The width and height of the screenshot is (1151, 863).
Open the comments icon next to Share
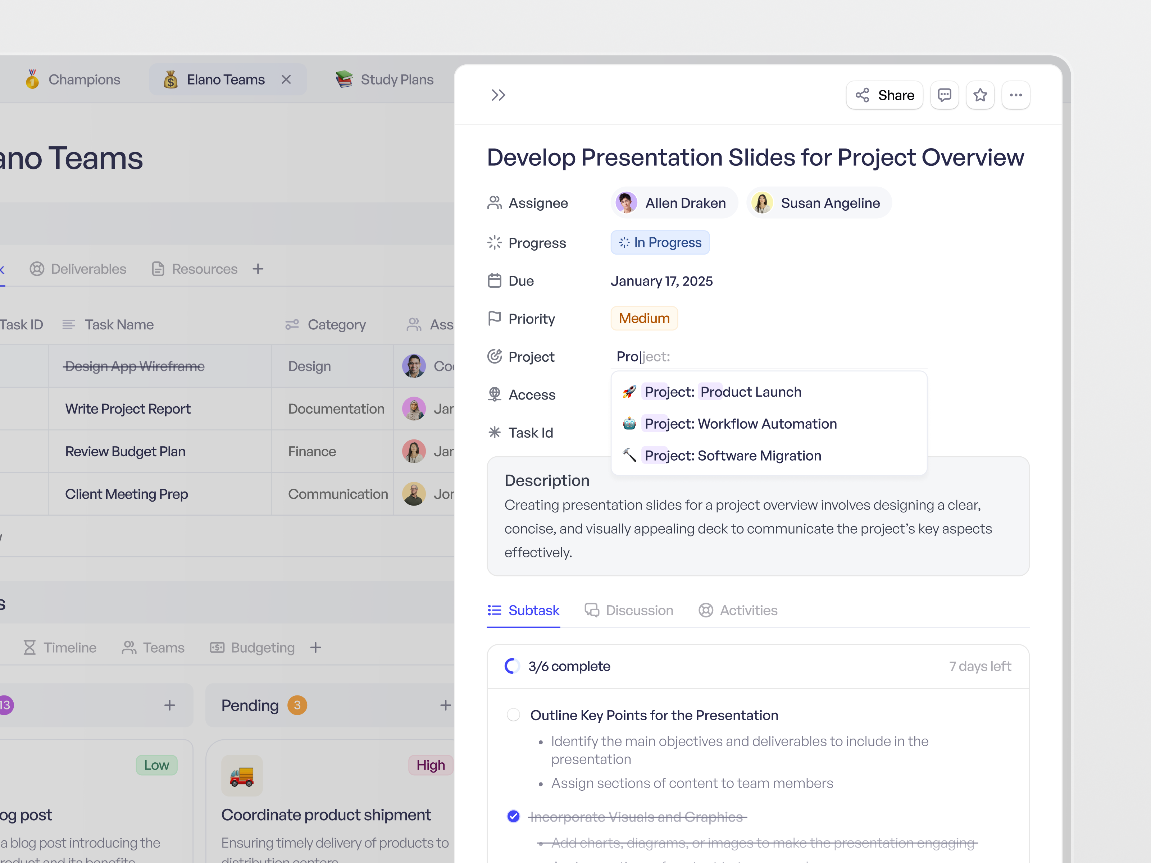coord(944,95)
